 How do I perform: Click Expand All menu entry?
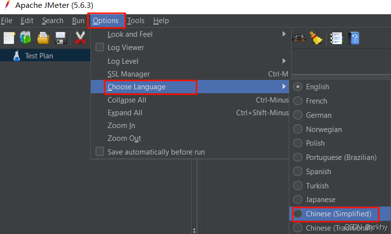(190, 113)
